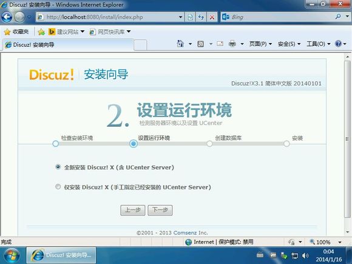Click the 检查安装环境 step marker

[x=55, y=144]
